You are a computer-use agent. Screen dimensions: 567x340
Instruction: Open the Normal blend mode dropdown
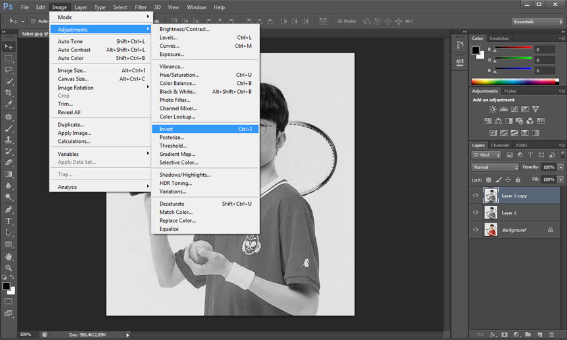495,167
